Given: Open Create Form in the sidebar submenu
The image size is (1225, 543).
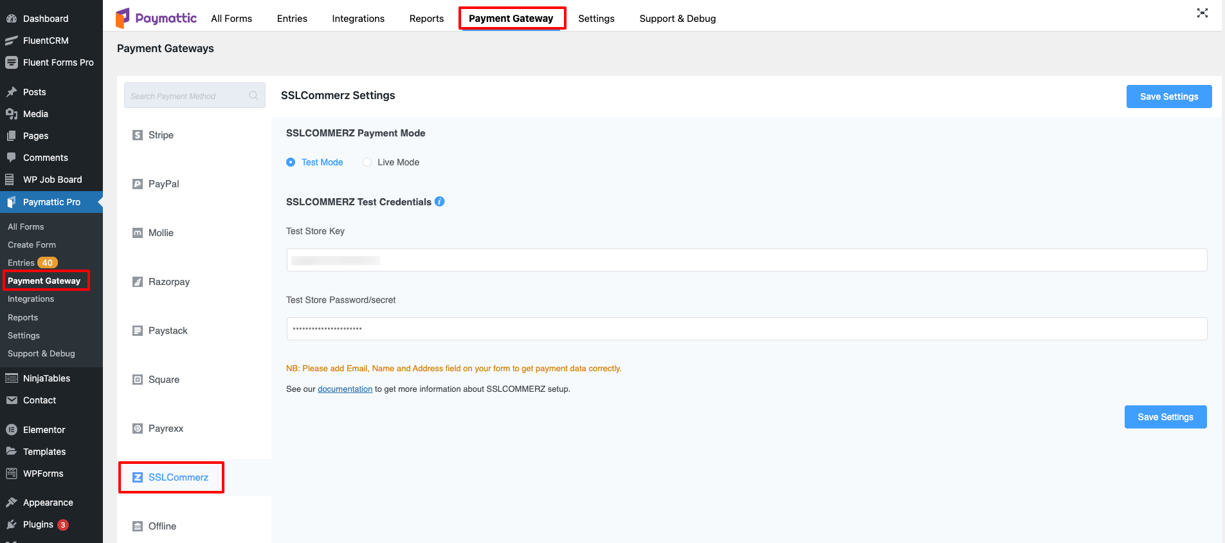Looking at the screenshot, I should point(32,245).
